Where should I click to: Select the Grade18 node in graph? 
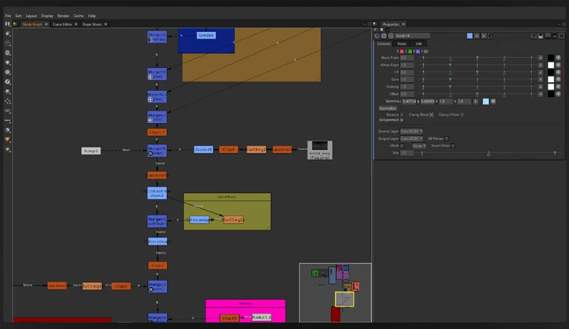tap(204, 150)
